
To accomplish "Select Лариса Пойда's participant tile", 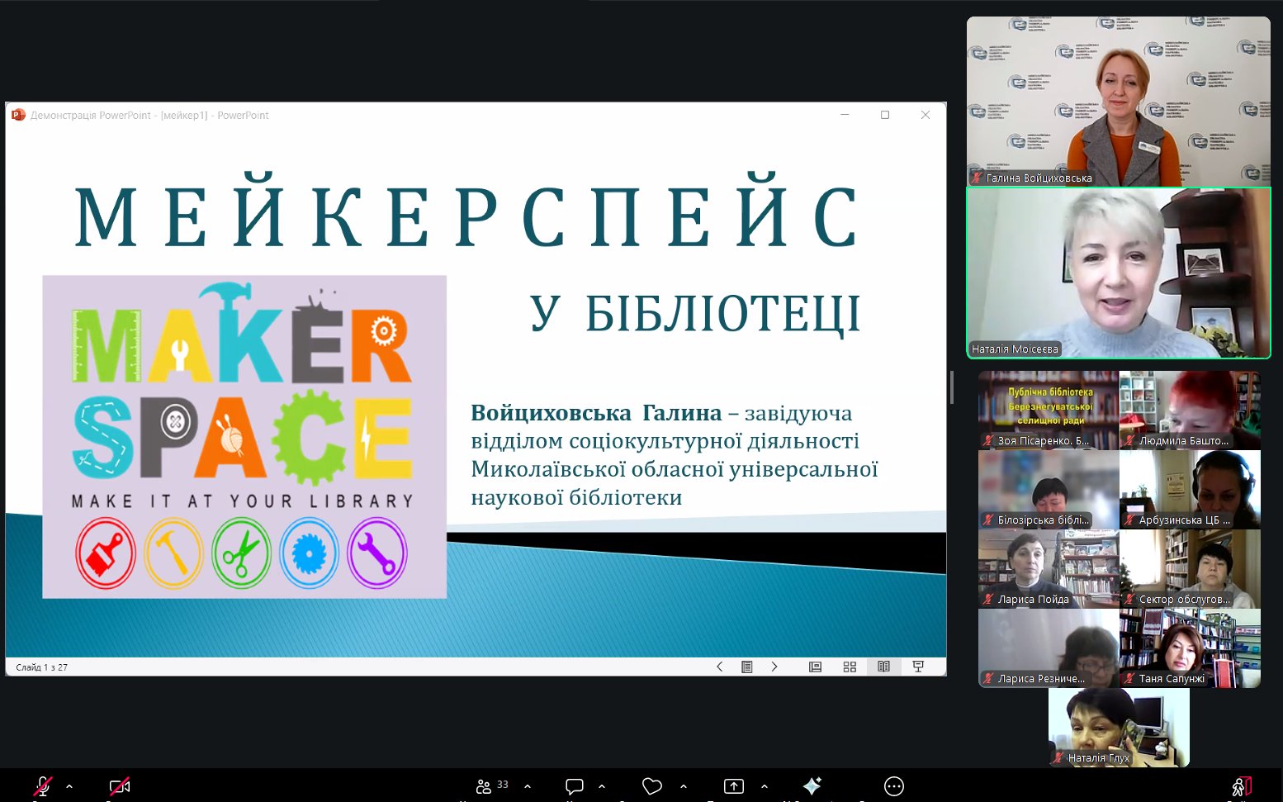I will coord(1049,568).
